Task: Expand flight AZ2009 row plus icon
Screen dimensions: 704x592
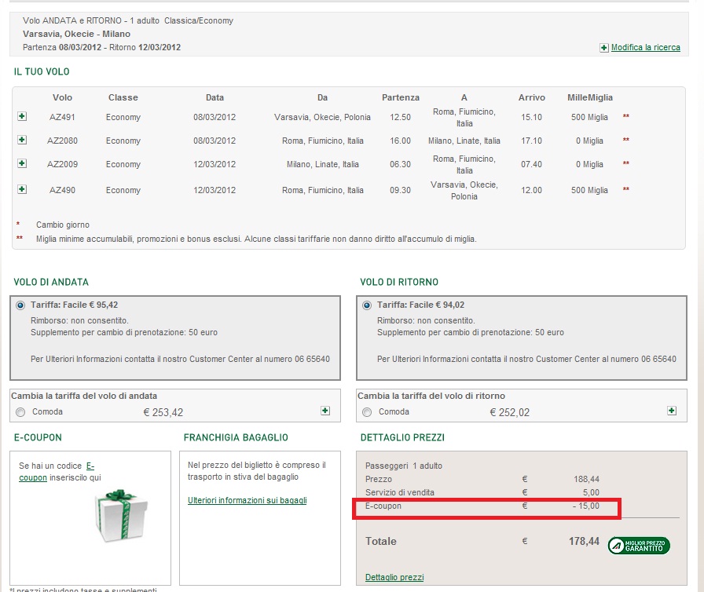Action: (21, 163)
